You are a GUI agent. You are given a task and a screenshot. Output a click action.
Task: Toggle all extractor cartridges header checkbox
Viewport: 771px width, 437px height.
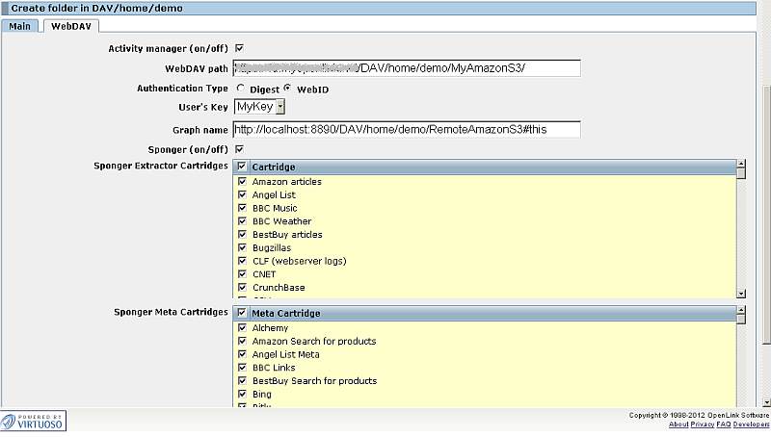tap(242, 167)
